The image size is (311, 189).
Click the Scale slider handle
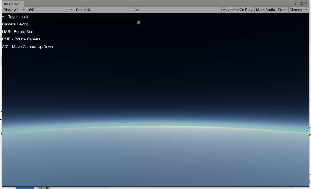(x=89, y=10)
